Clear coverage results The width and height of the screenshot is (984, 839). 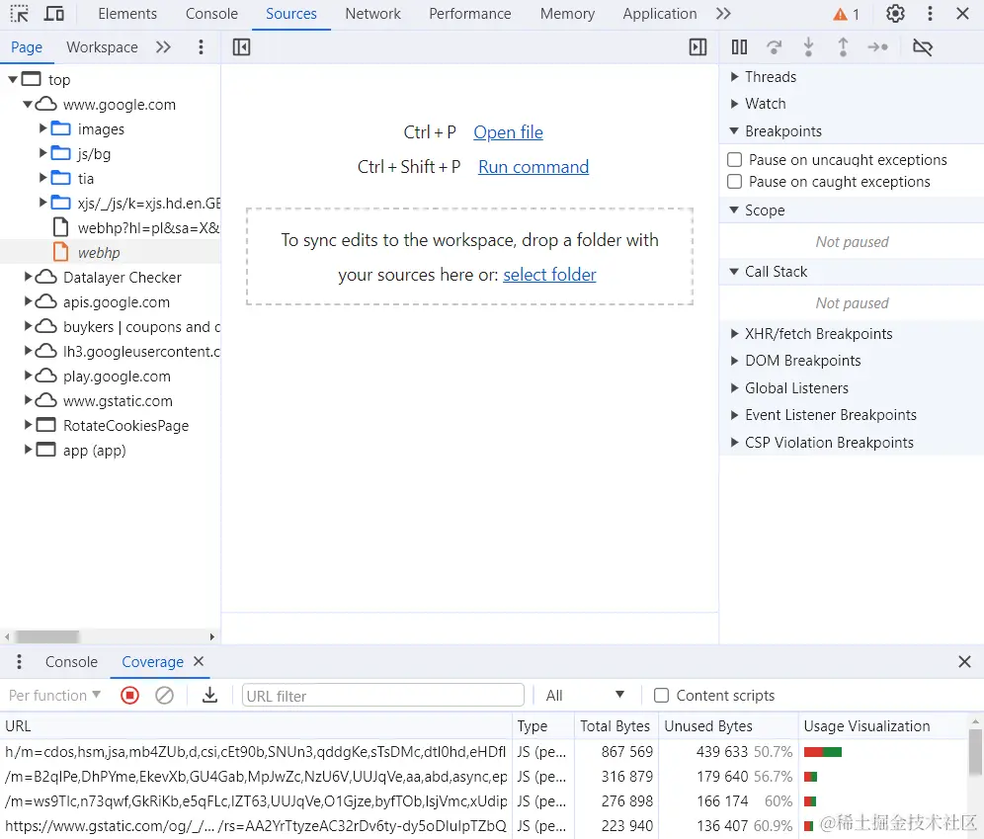point(164,696)
